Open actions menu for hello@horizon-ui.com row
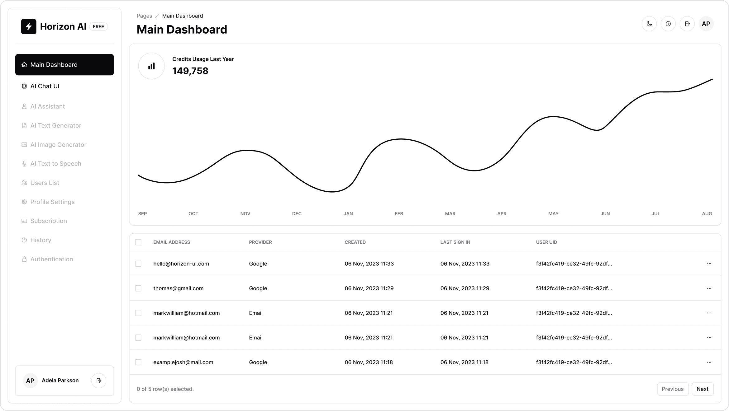Image resolution: width=729 pixels, height=411 pixels. point(709,264)
